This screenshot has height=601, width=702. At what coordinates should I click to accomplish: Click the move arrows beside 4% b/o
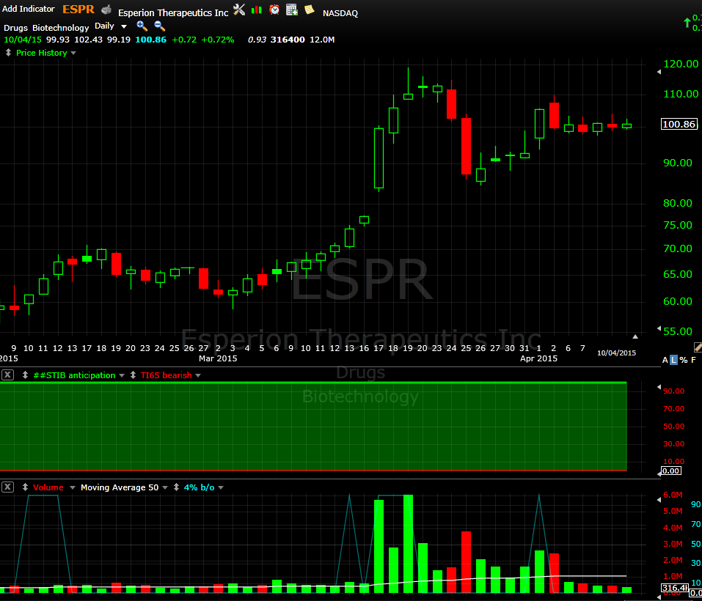coord(176,487)
